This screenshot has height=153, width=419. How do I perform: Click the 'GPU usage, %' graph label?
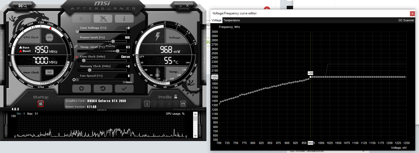tap(175, 114)
